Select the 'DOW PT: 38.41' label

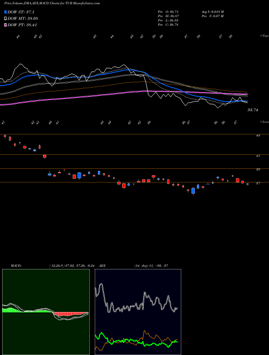click(22, 25)
